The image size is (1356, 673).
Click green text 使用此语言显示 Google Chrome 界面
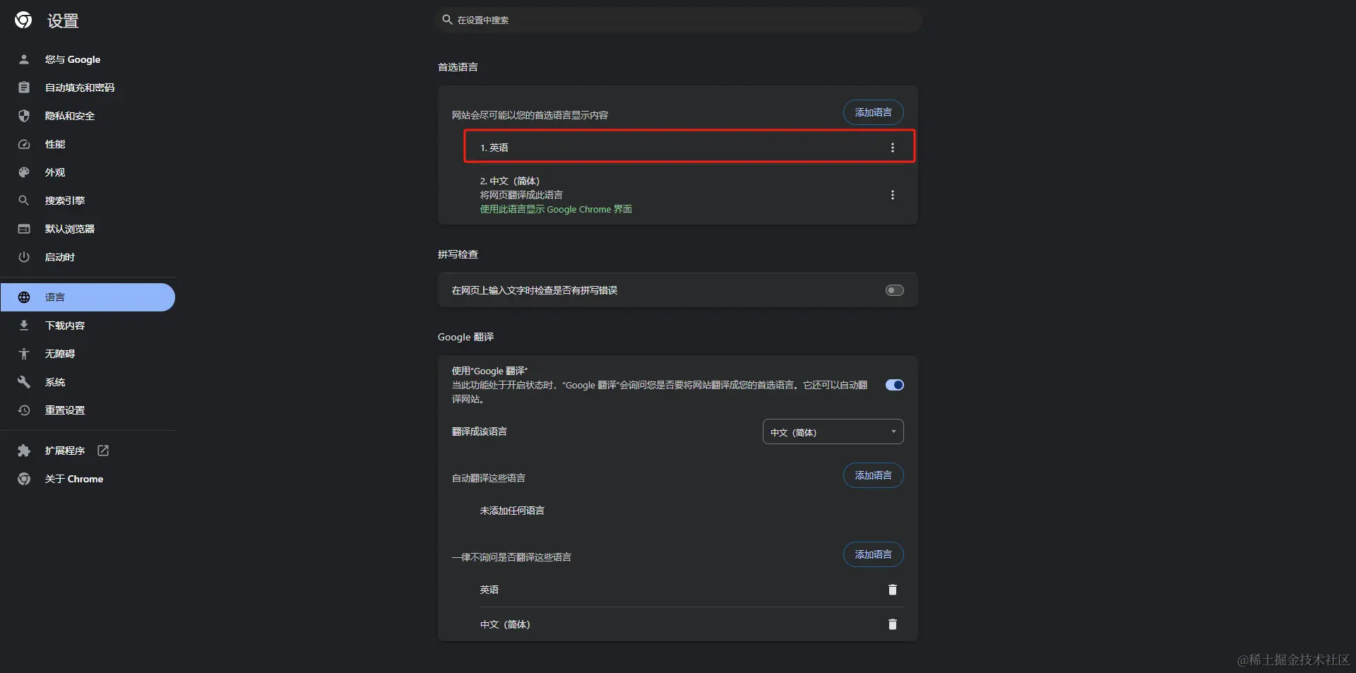point(556,209)
